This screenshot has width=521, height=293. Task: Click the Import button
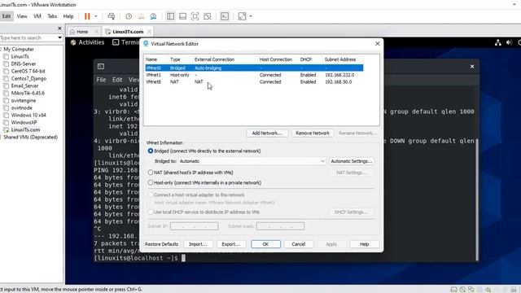[x=198, y=244]
